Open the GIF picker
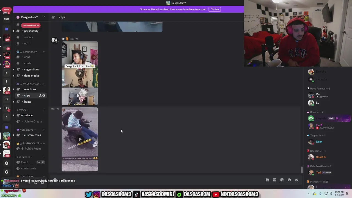Image resolution: width=352 pixels, height=198 pixels. click(x=274, y=180)
